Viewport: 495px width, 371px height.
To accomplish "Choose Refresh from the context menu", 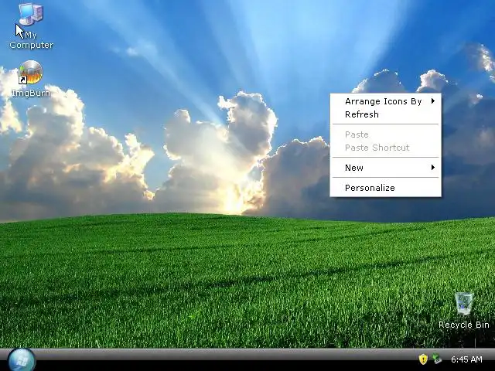I will pyautogui.click(x=385, y=114).
